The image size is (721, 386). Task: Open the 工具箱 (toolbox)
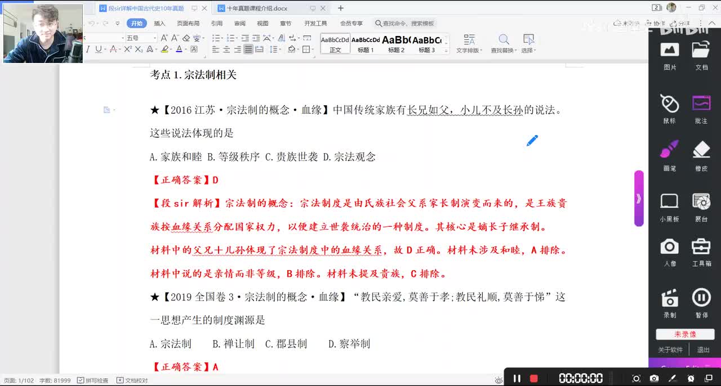tap(701, 253)
